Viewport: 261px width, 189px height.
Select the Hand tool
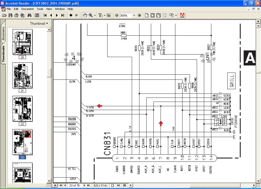(85, 15)
